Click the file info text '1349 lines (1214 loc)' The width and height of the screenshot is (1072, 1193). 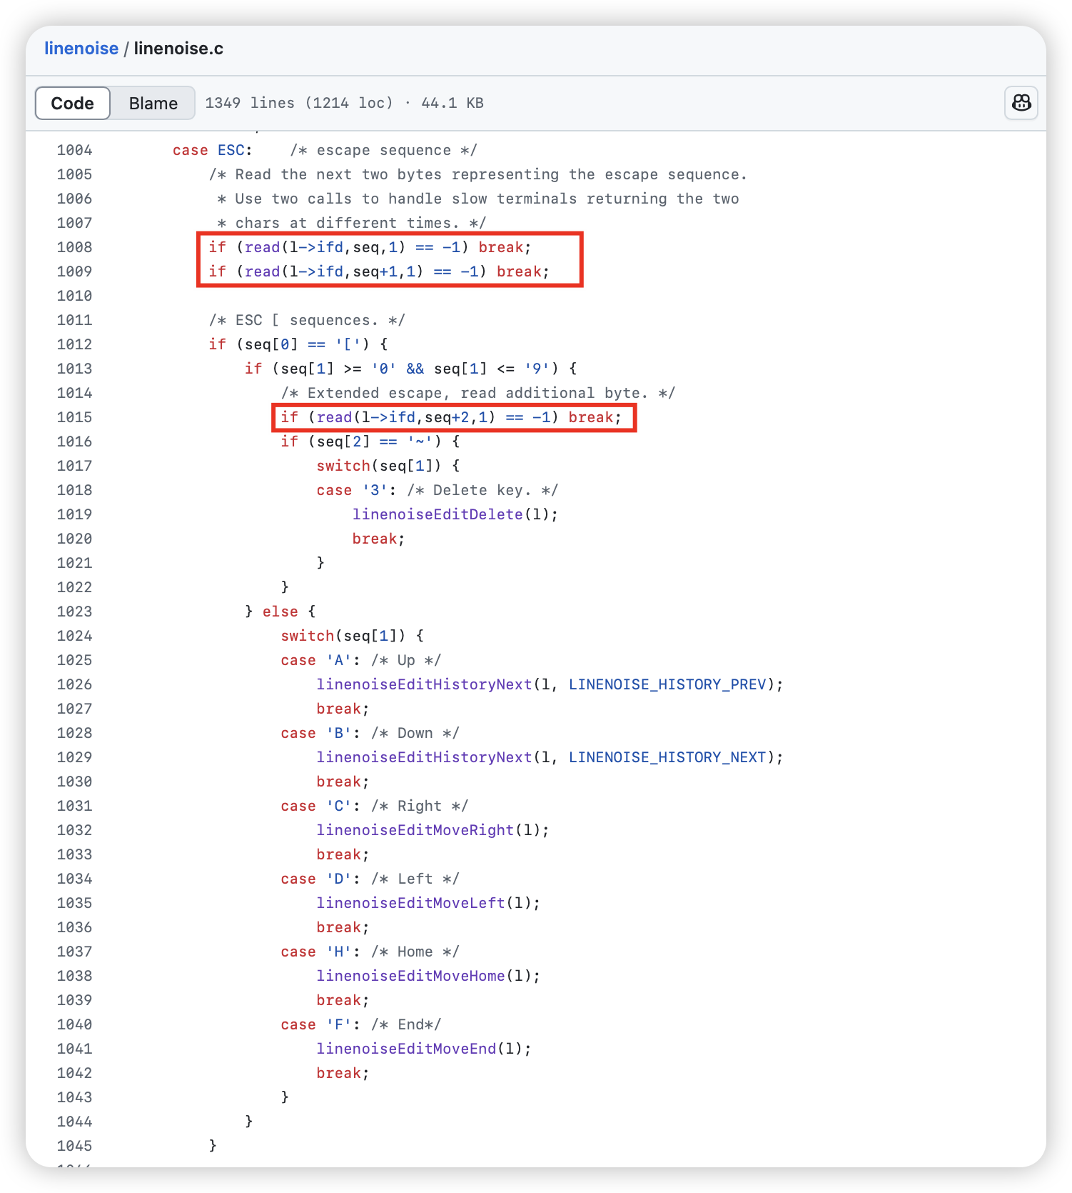[x=299, y=103]
